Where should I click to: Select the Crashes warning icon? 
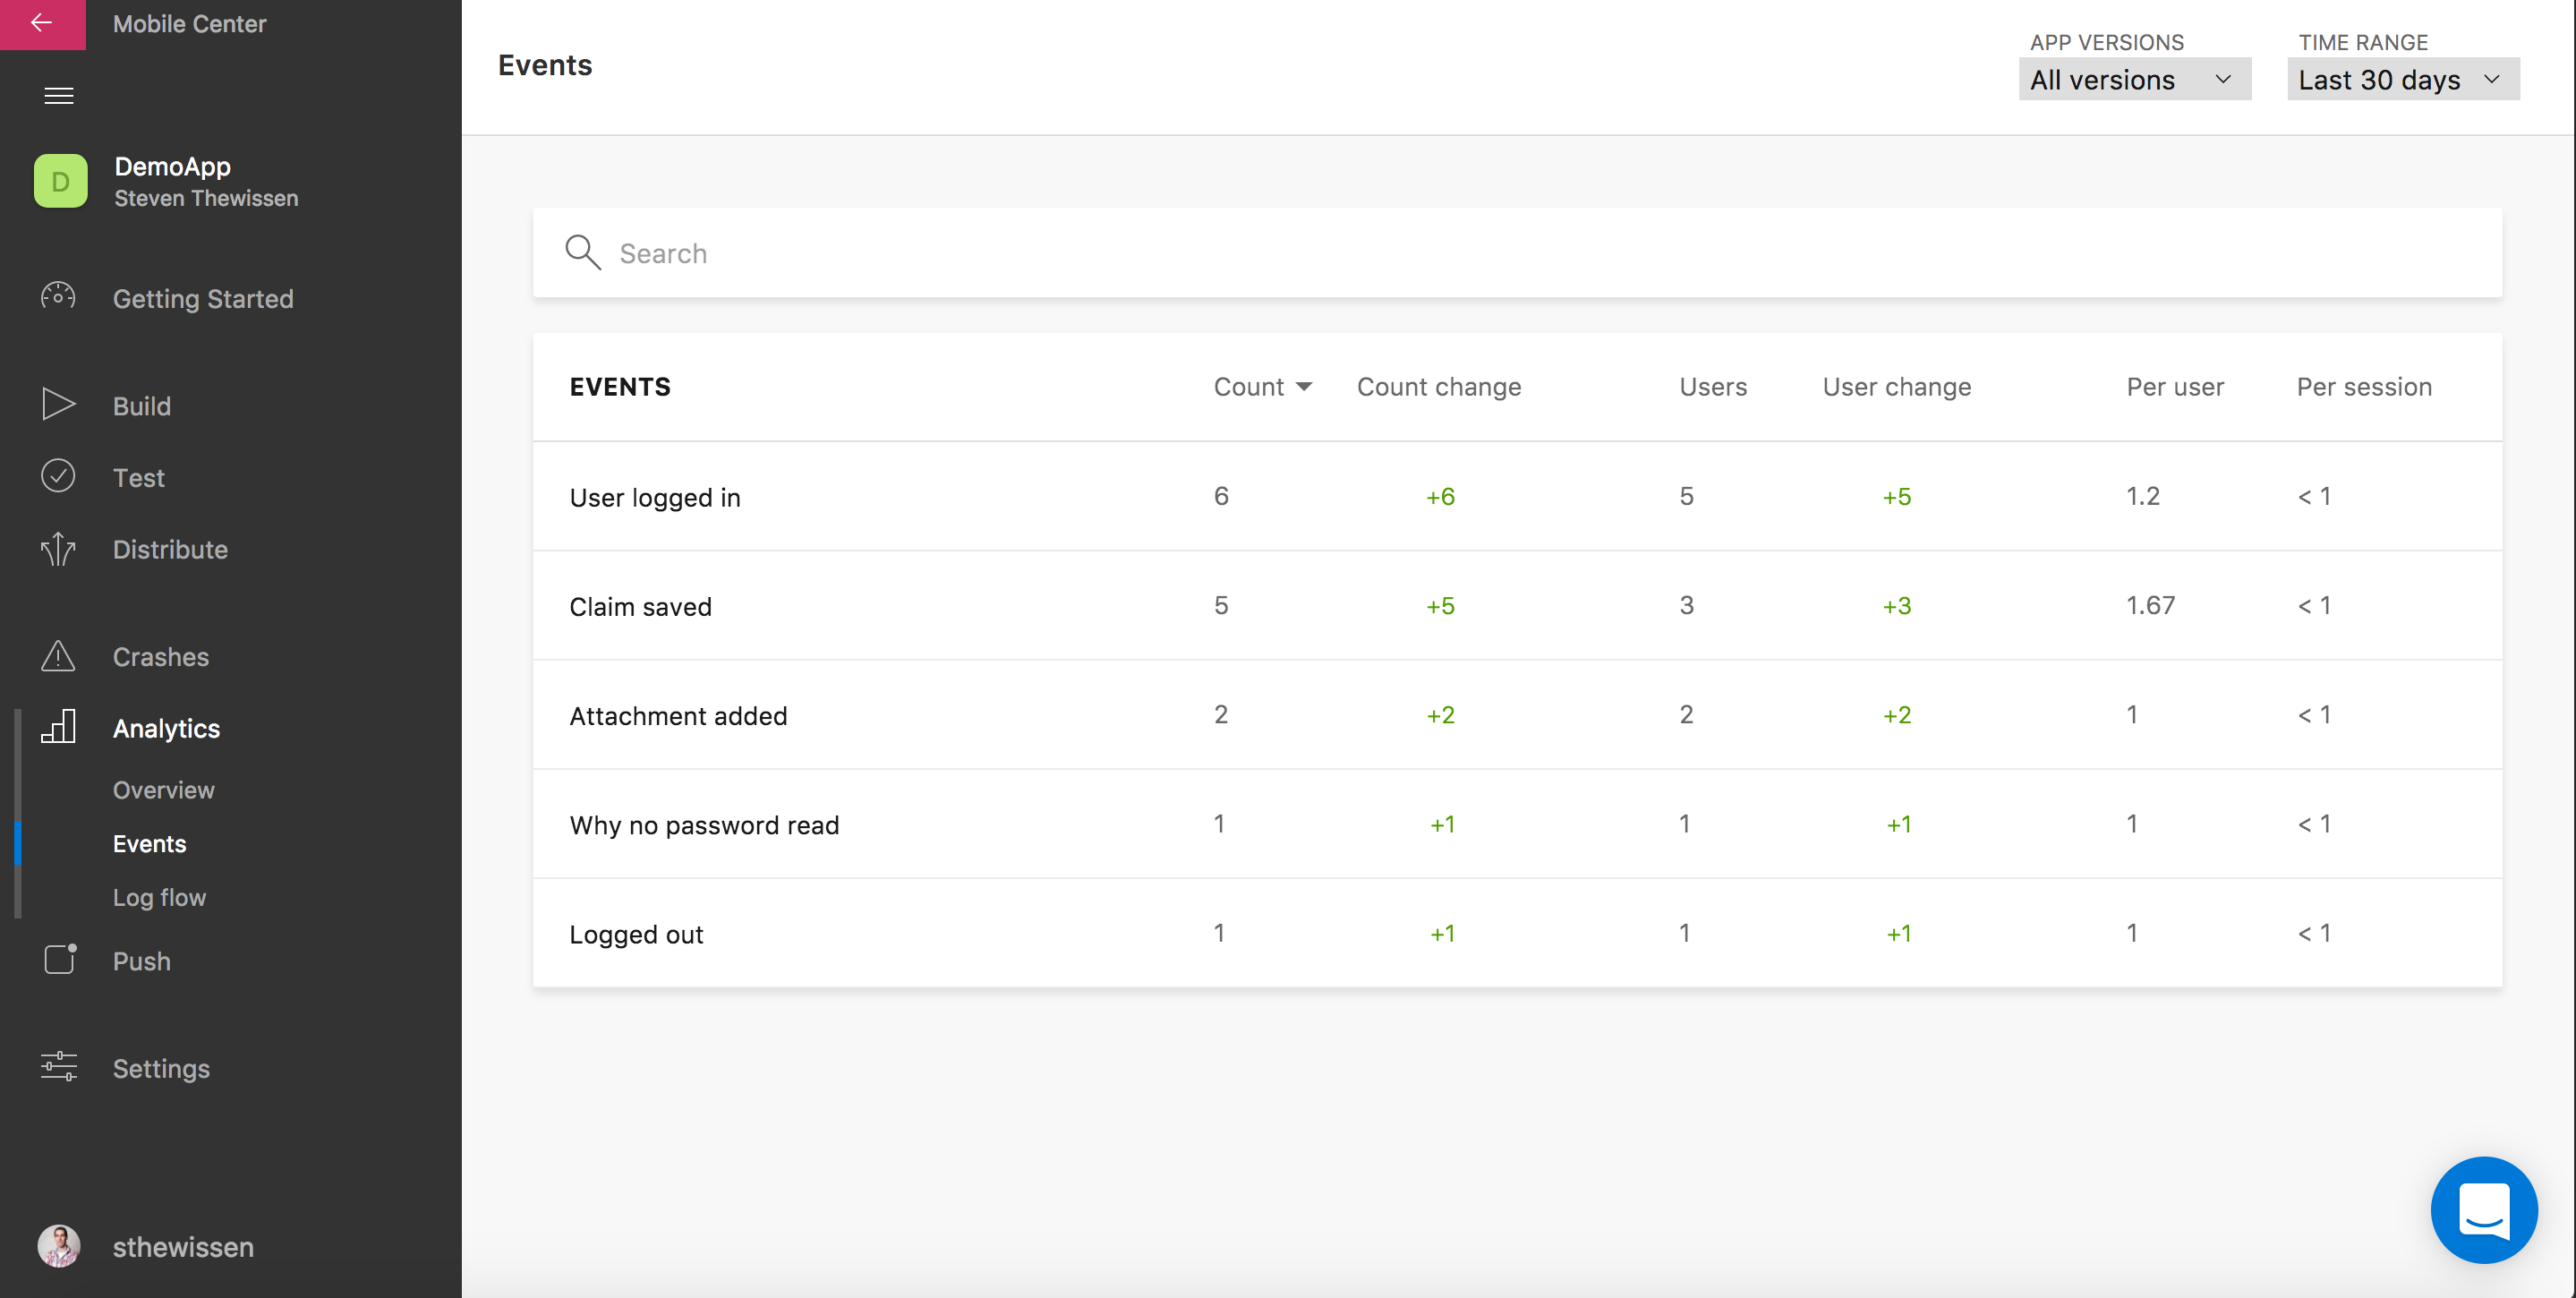click(58, 656)
